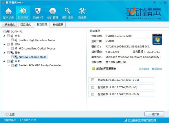Viewport: 169px width, 123px height.
Task: Toggle the 全选 select-all checkbox
Action: point(7,114)
